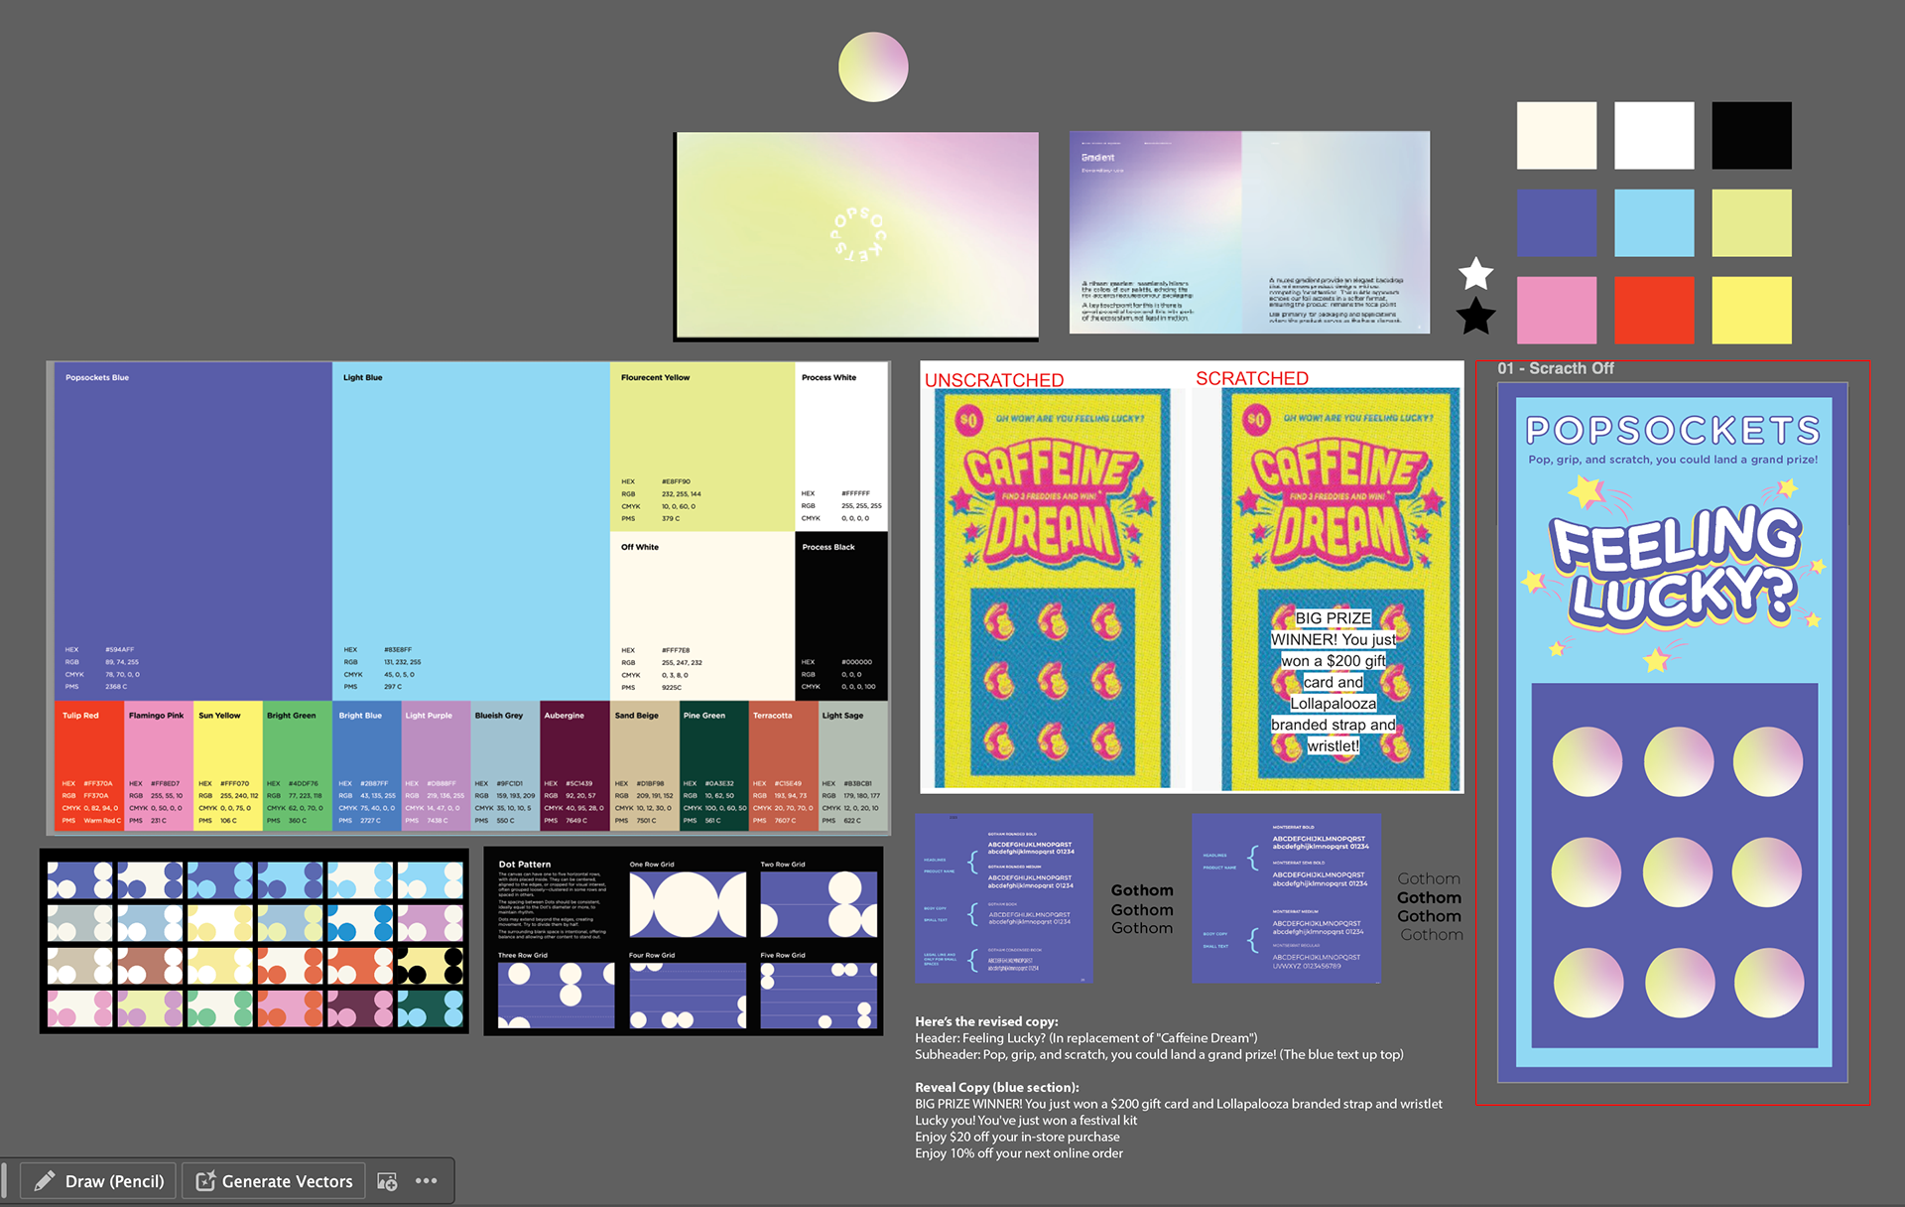Pick the red standalone swatch square

[x=1654, y=310]
